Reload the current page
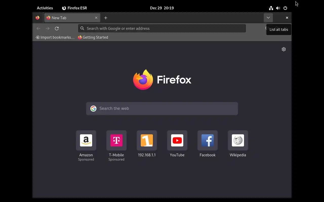The width and height of the screenshot is (324, 202). 57,28
